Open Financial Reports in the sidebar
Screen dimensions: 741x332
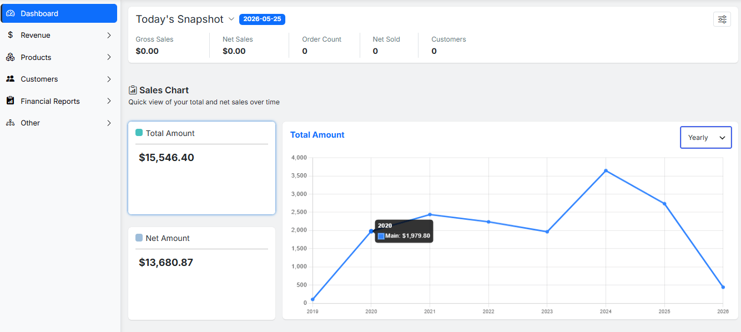tap(59, 101)
